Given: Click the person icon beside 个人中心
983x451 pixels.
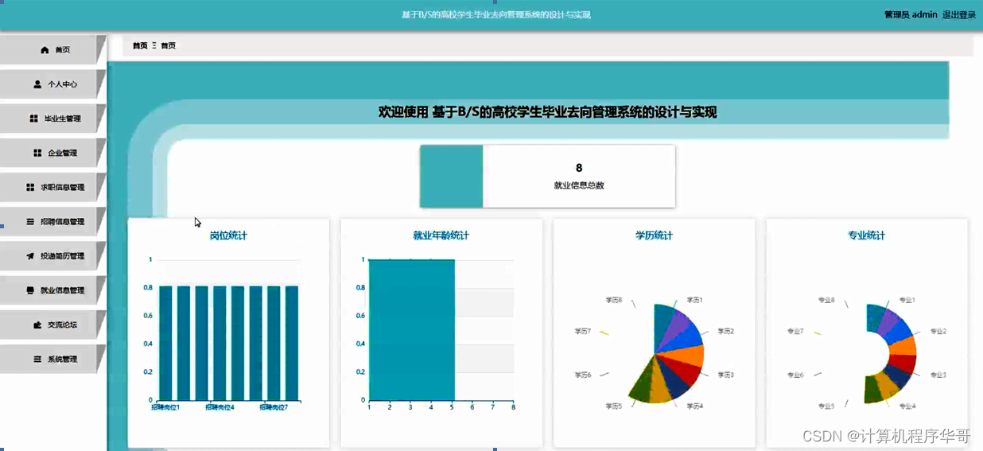Looking at the screenshot, I should [x=37, y=84].
